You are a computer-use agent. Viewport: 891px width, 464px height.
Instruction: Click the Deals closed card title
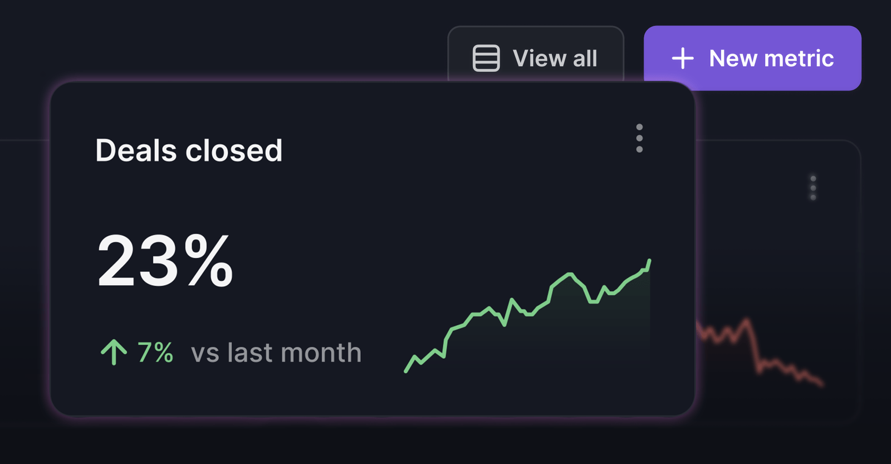pos(189,150)
